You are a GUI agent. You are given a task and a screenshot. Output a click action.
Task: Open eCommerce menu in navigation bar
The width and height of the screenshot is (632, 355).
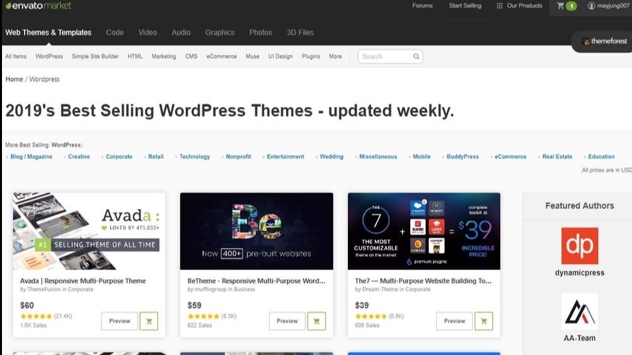(x=221, y=56)
